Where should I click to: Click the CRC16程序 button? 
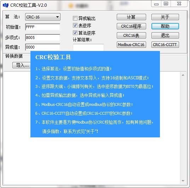tap(131, 26)
